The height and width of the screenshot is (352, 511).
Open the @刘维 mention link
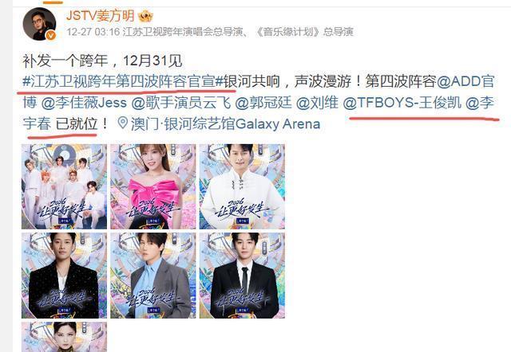tap(318, 103)
